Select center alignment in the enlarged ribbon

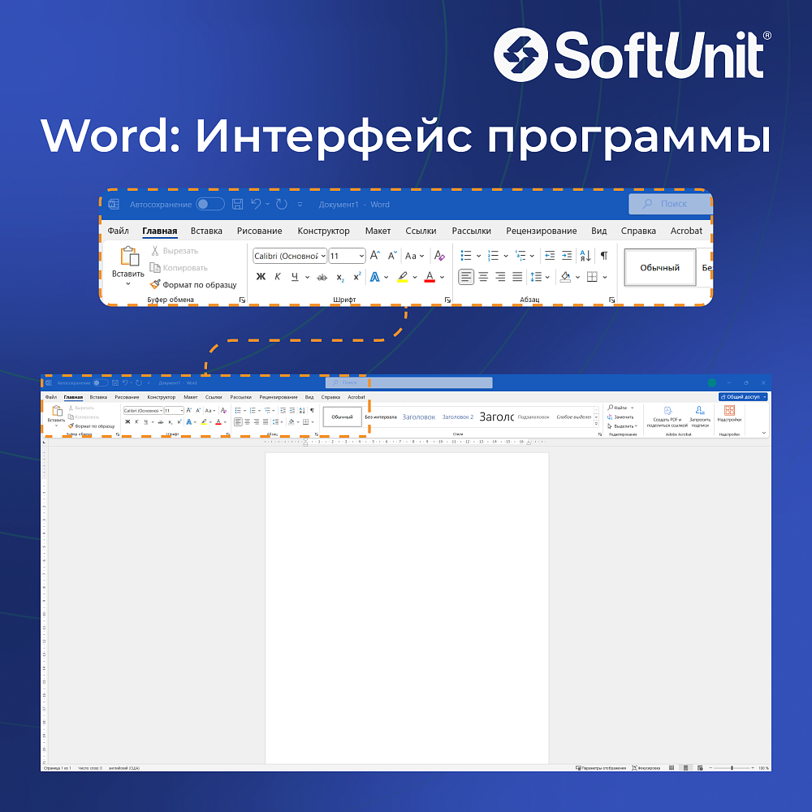tap(483, 277)
